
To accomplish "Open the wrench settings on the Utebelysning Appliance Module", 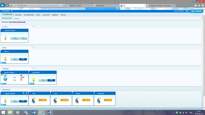I will (x=27, y=93).
